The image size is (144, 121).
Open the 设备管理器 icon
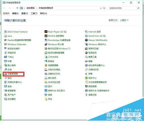click(5, 74)
